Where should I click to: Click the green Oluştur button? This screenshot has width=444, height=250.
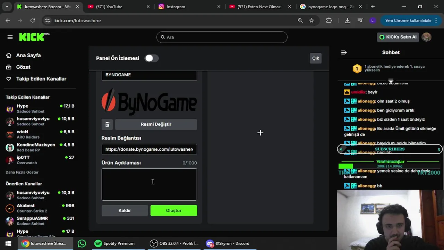[x=174, y=210]
